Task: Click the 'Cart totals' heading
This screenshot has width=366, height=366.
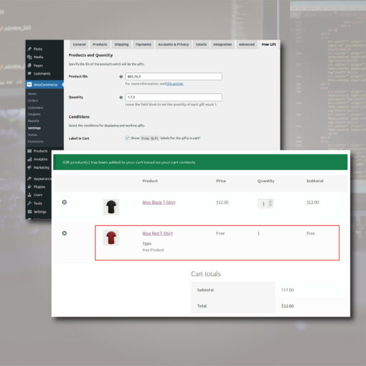Action: (206, 274)
